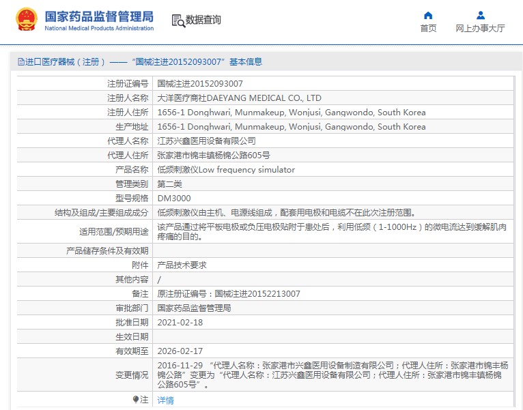Click the 其他内容 label
This screenshot has width=523, height=410.
[x=132, y=279]
